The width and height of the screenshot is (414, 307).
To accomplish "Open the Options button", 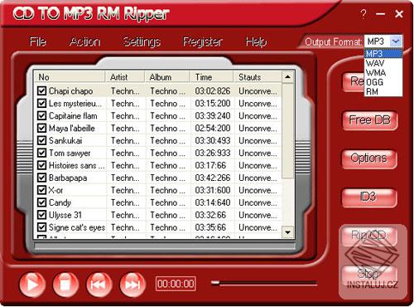I will click(x=369, y=158).
